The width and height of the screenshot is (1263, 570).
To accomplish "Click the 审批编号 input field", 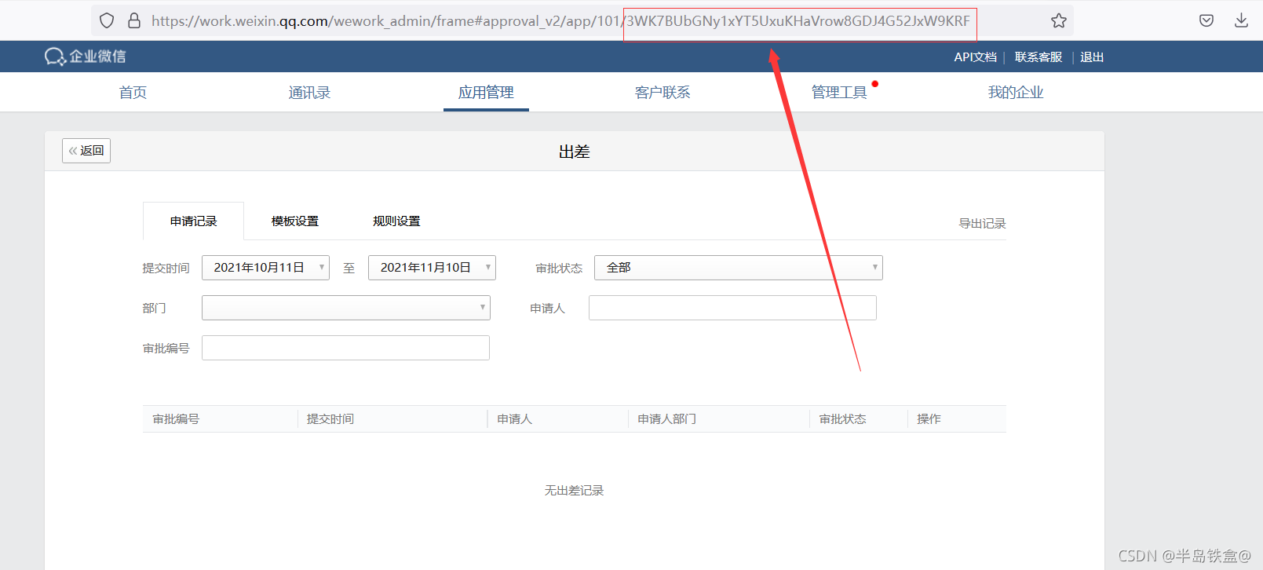I will pyautogui.click(x=345, y=348).
